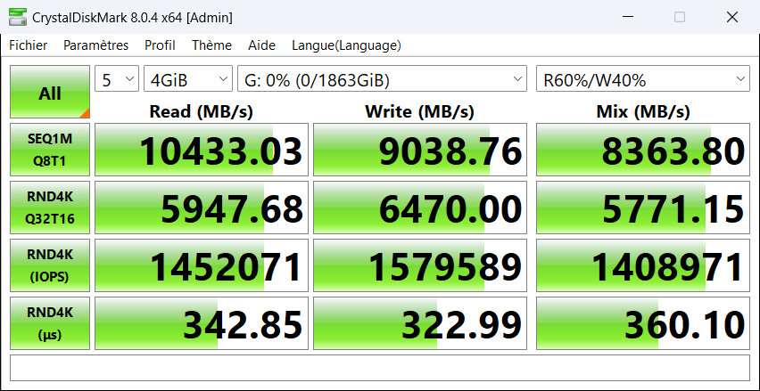Image resolution: width=760 pixels, height=391 pixels.
Task: Click the sequential write result 9038.76
Action: 420,150
